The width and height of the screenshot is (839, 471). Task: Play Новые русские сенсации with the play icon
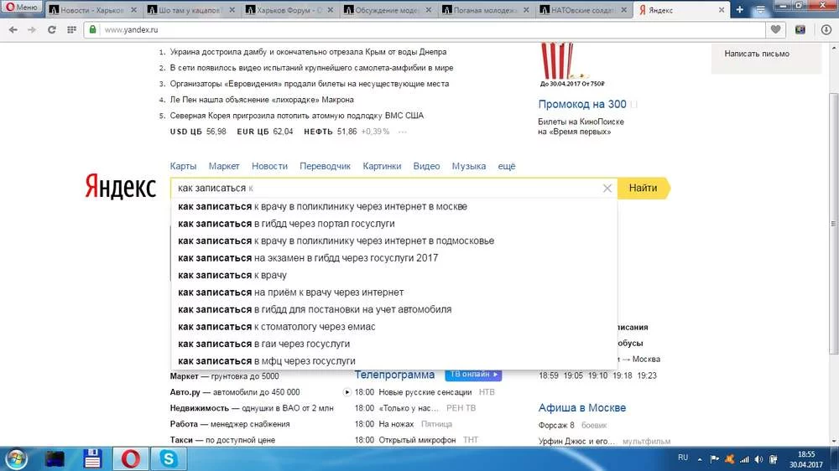(x=347, y=392)
